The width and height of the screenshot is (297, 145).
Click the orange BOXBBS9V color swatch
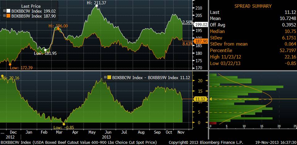pos(8,16)
